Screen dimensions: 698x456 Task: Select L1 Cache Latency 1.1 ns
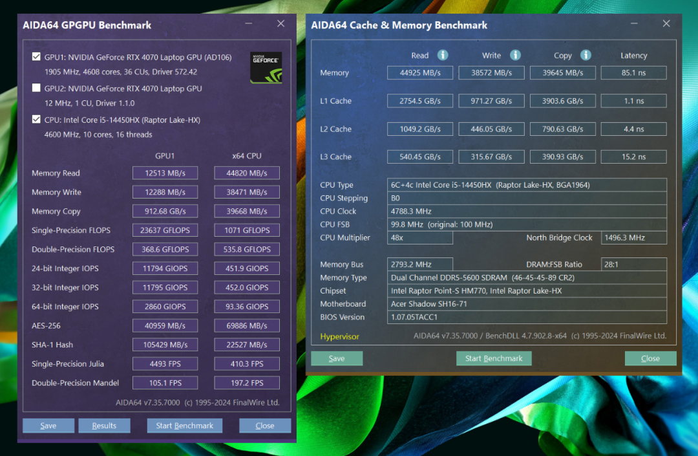[x=634, y=101]
